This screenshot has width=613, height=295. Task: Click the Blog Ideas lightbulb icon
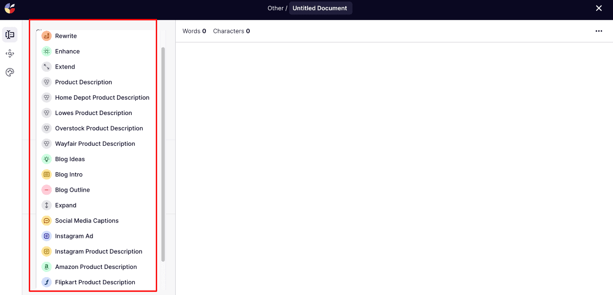(x=46, y=159)
